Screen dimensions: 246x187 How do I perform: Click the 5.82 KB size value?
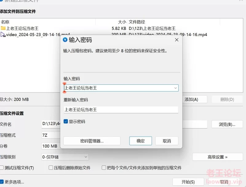click(119, 28)
